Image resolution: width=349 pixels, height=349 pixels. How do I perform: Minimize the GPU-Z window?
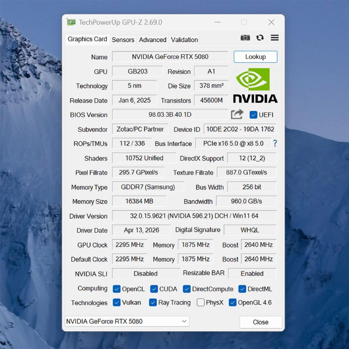coord(217,22)
